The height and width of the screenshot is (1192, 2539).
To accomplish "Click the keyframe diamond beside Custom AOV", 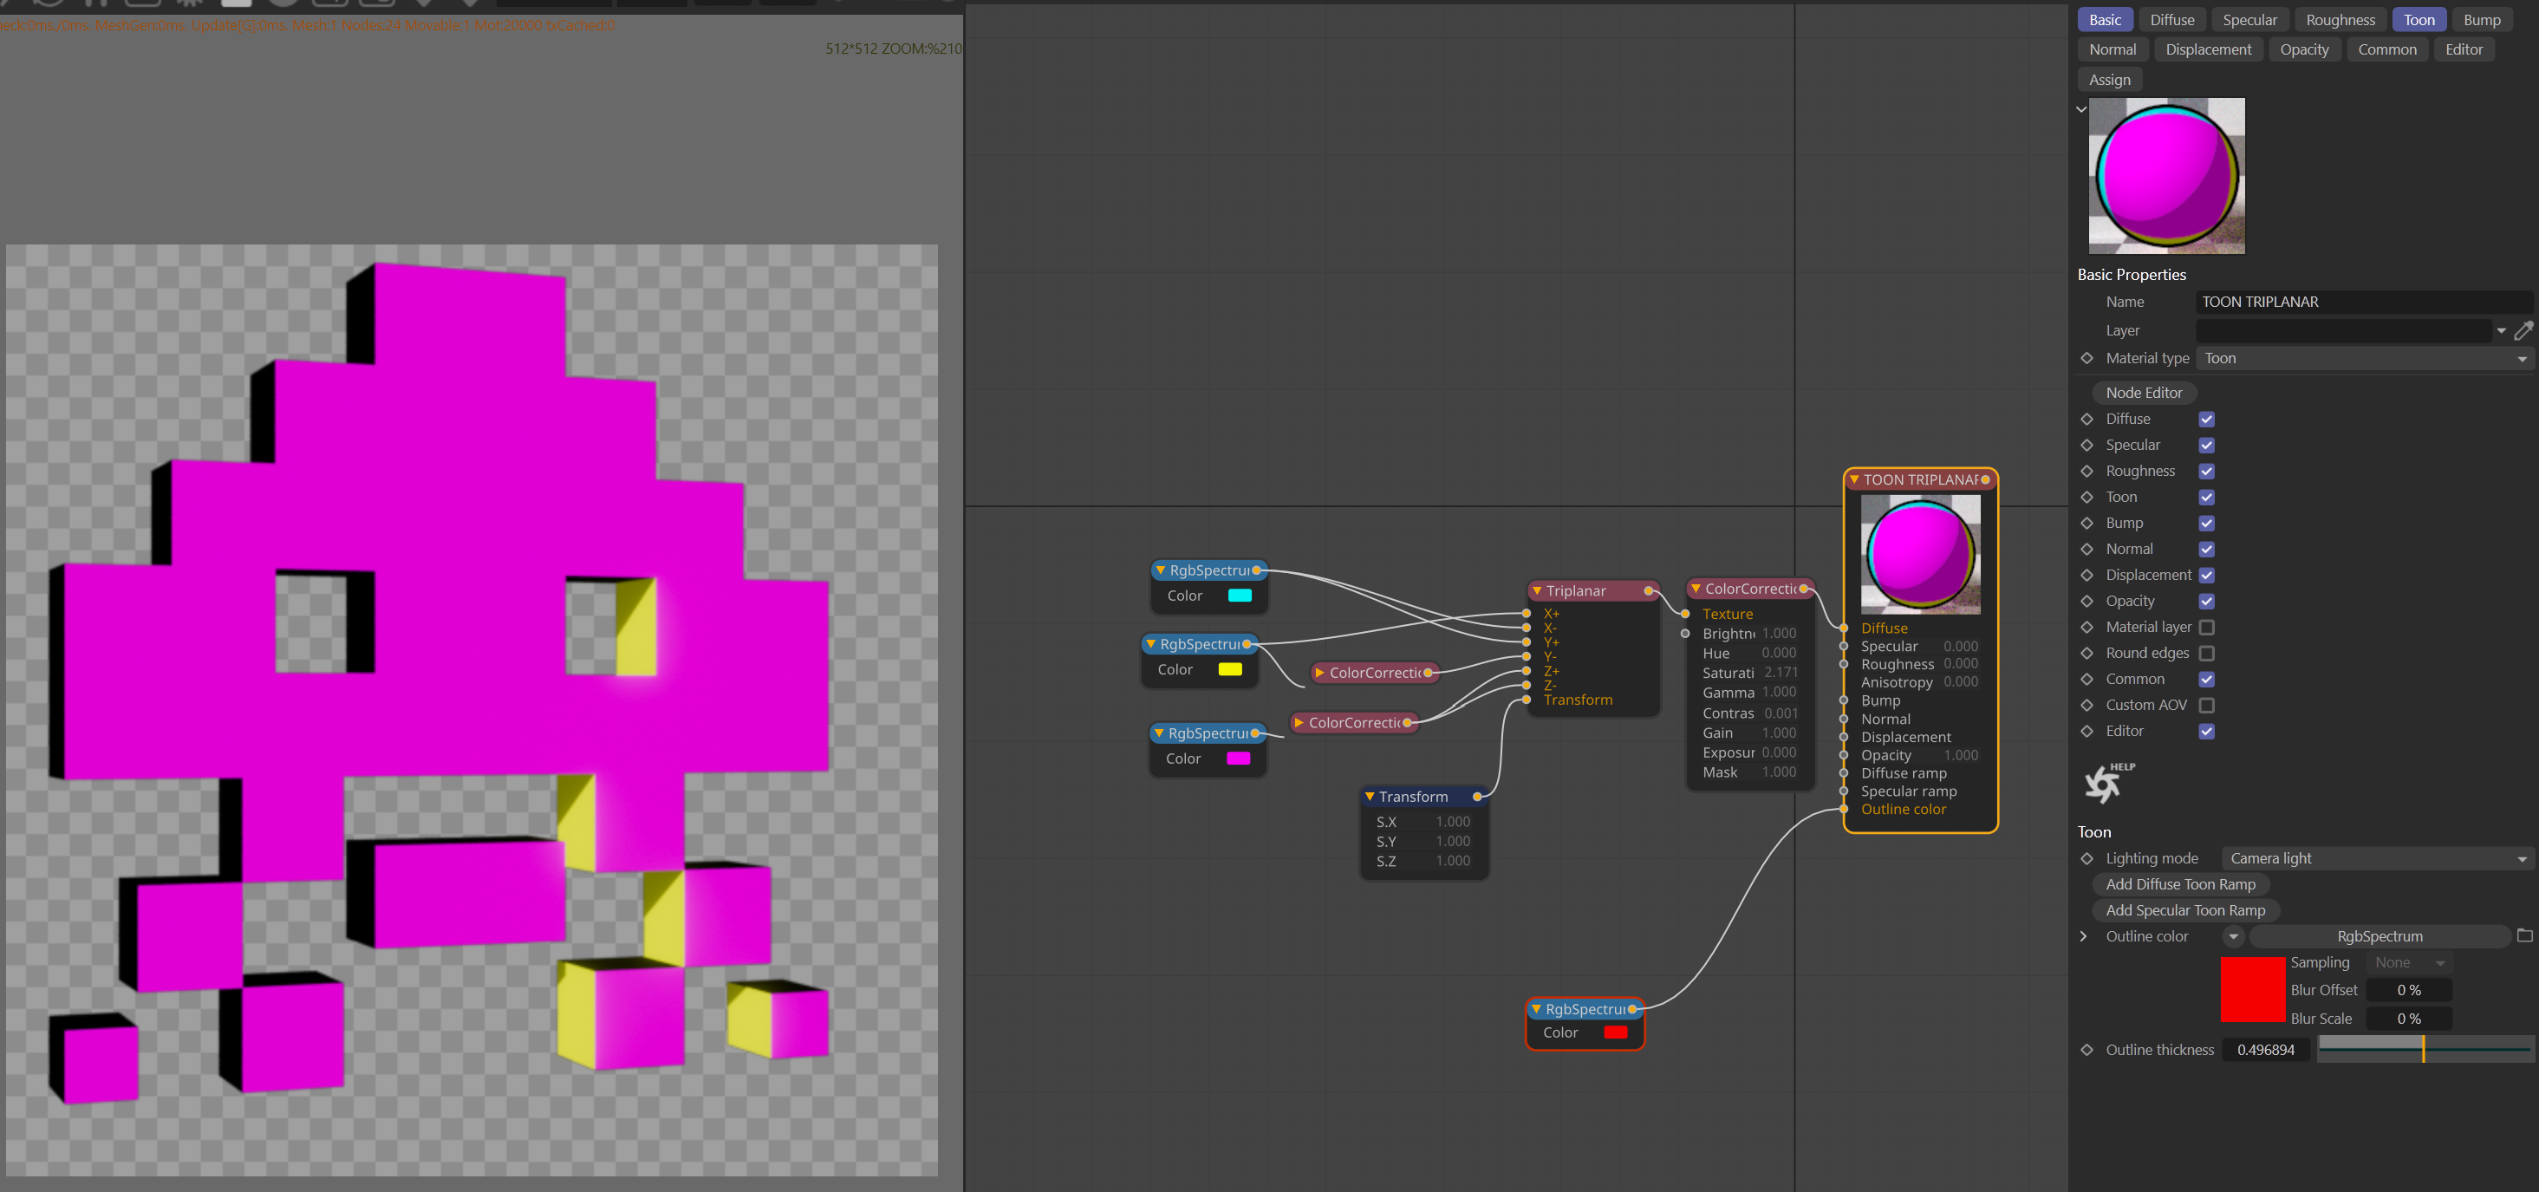I will (2087, 705).
